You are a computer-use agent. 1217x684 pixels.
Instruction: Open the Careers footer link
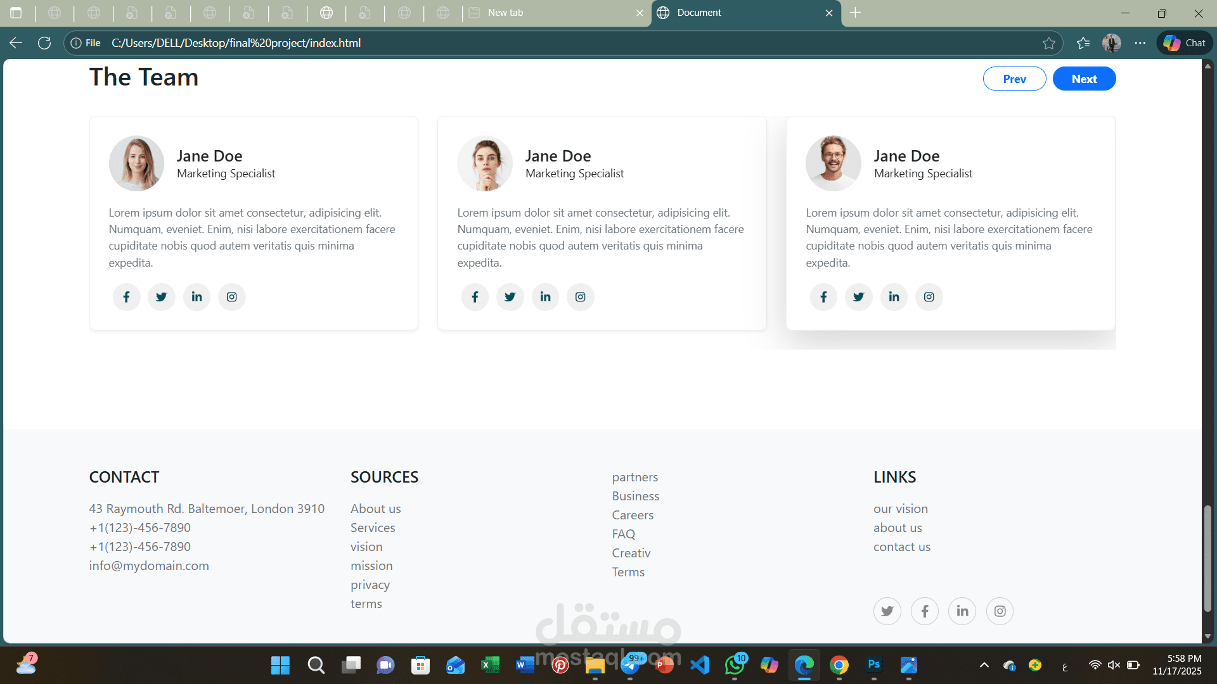pyautogui.click(x=633, y=515)
